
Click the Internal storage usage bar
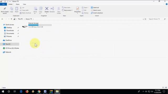[40, 25]
